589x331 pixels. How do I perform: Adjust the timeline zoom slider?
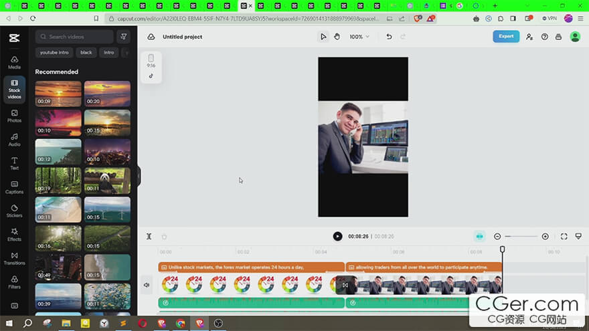(521, 237)
